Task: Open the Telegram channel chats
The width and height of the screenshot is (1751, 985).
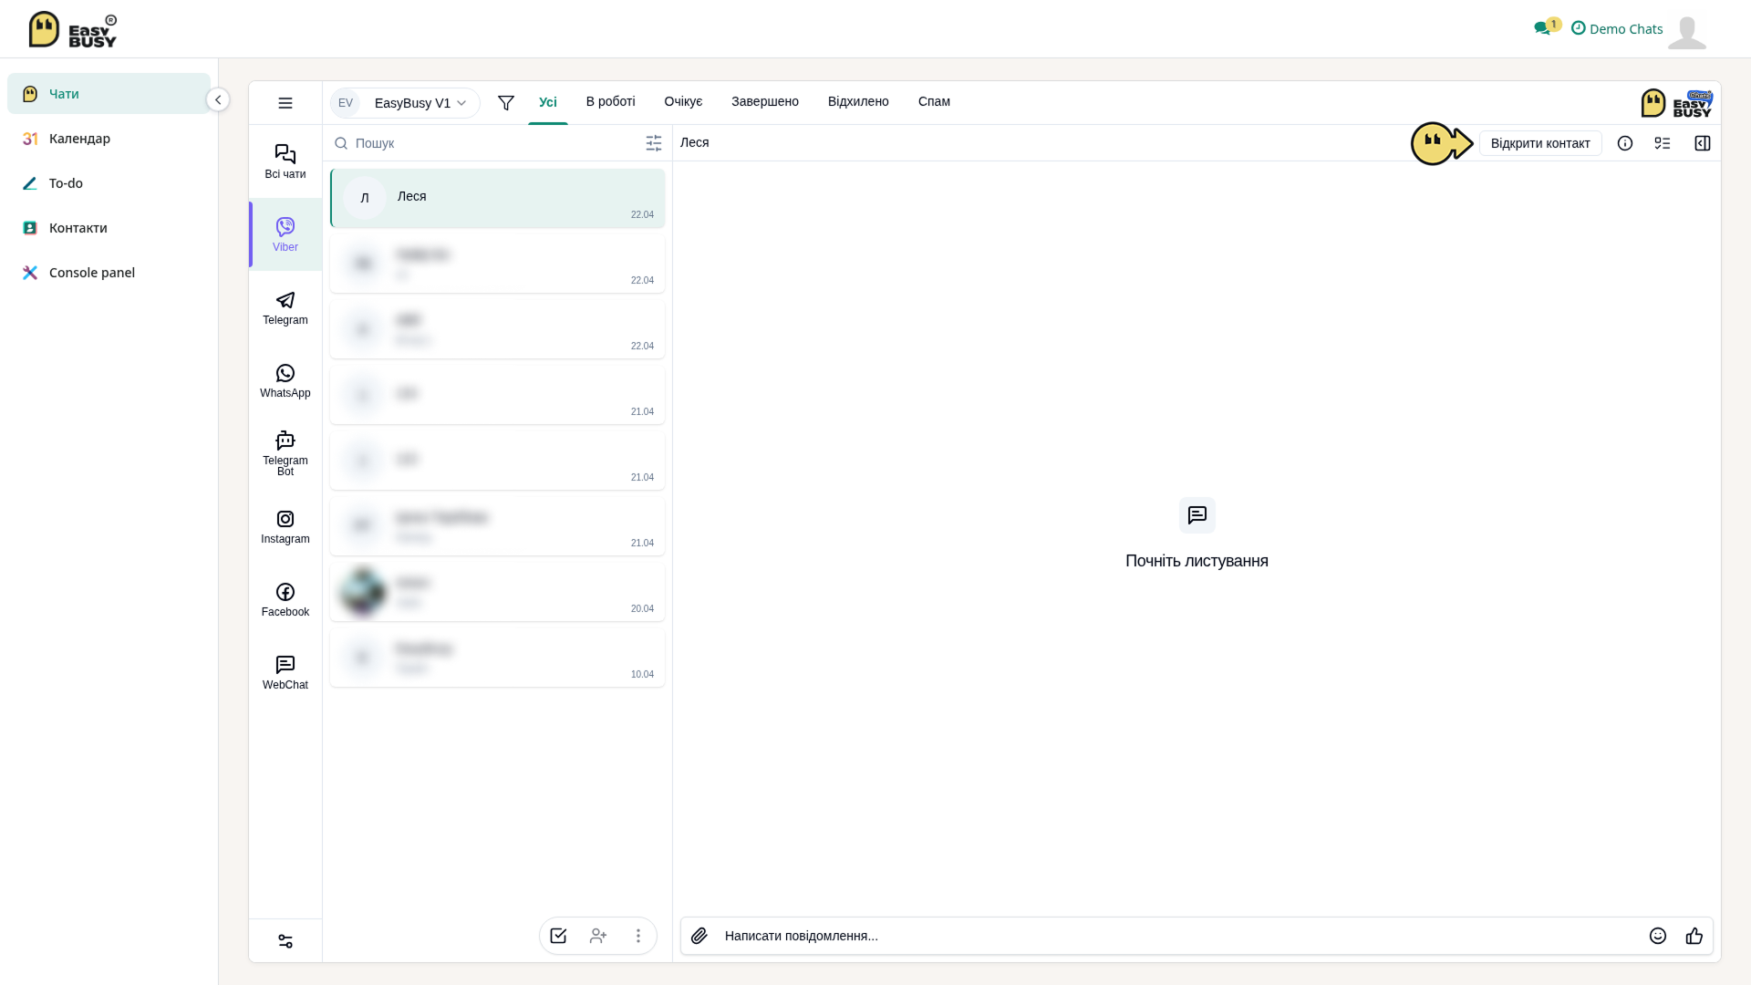Action: click(x=285, y=307)
